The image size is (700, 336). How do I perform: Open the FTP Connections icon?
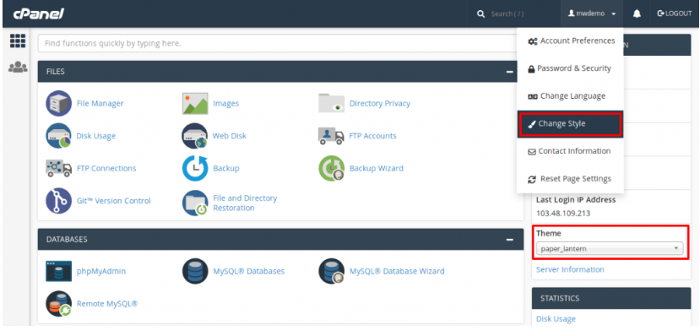click(58, 168)
